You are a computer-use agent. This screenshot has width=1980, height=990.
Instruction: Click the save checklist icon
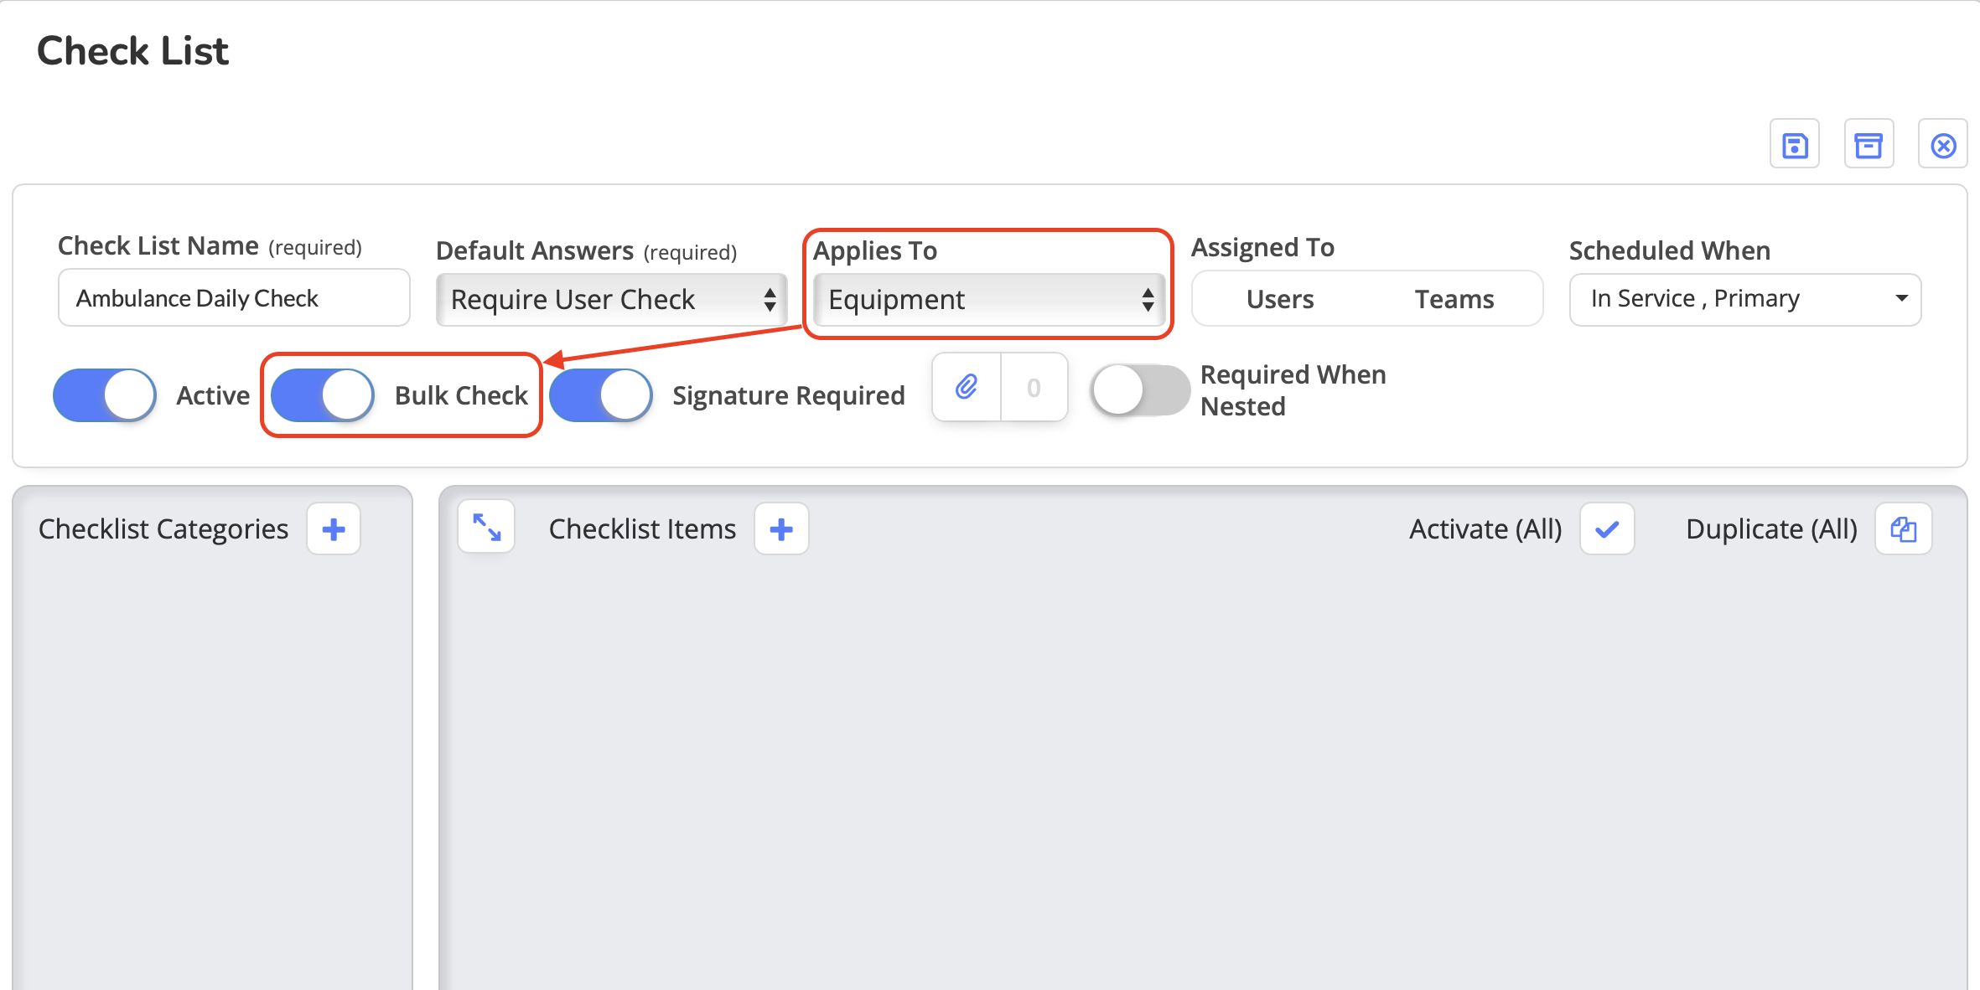pyautogui.click(x=1794, y=145)
